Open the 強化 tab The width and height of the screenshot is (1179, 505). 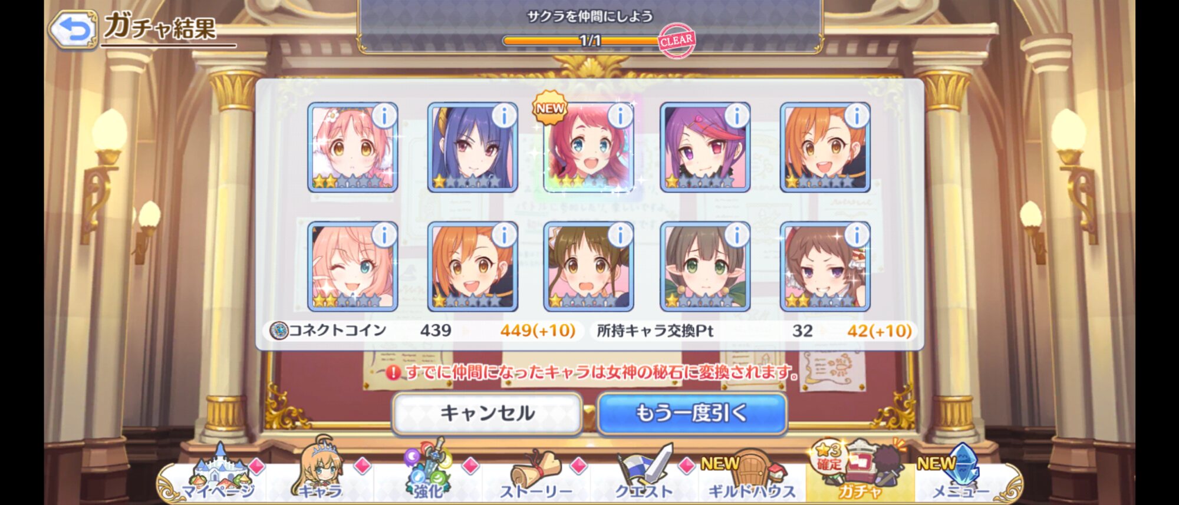(x=429, y=474)
